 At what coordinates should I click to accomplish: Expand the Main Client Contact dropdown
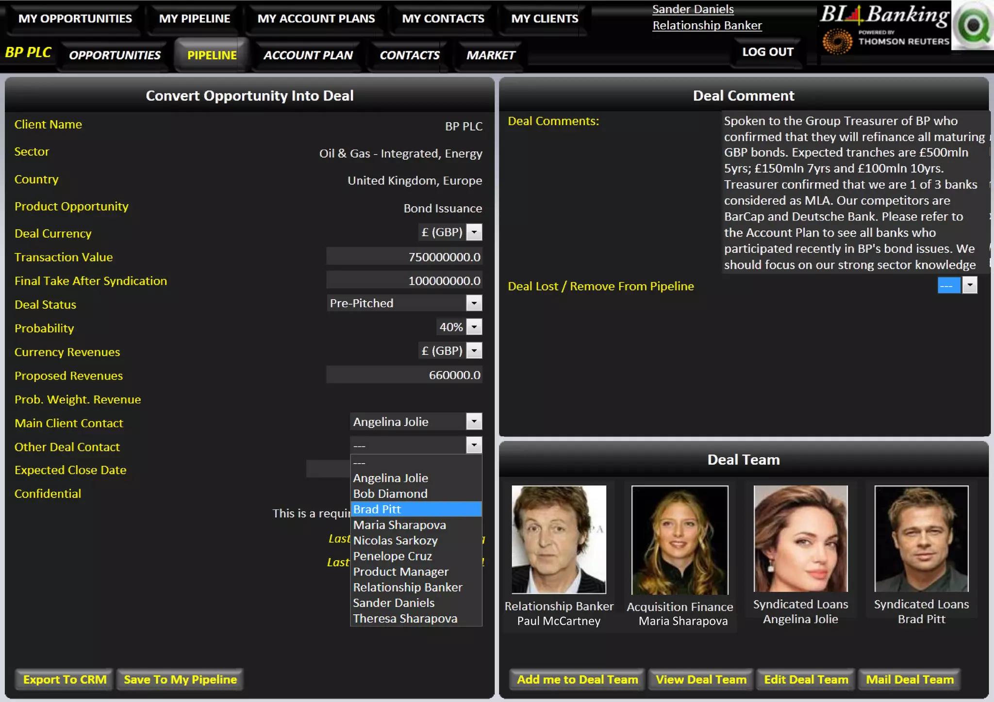point(474,422)
